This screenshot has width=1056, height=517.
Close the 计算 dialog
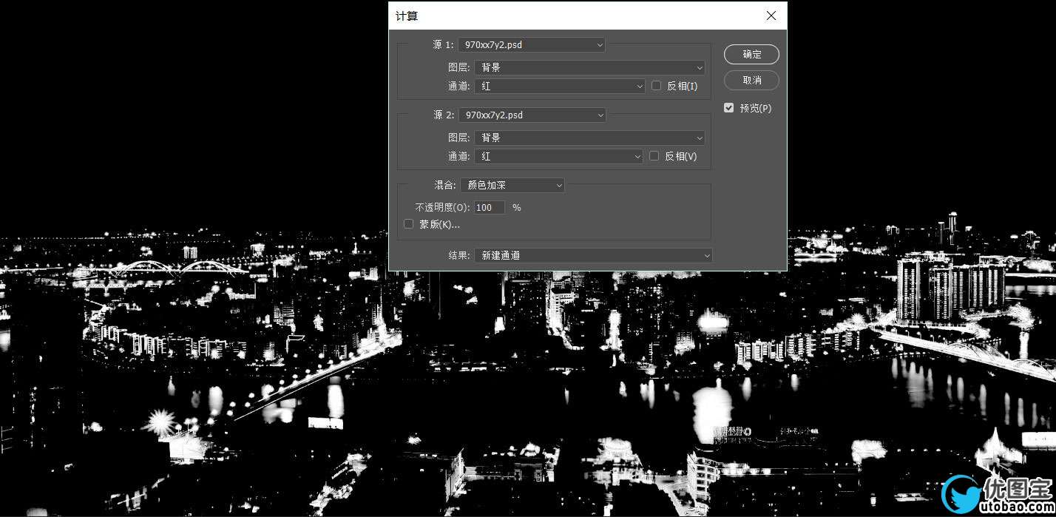(x=771, y=16)
